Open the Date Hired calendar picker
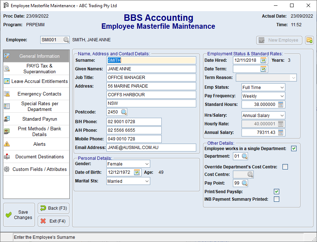 (264, 60)
